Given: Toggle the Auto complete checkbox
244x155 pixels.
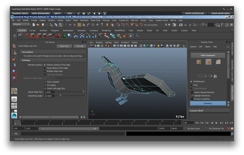Looking at the screenshot, I should (45, 82).
